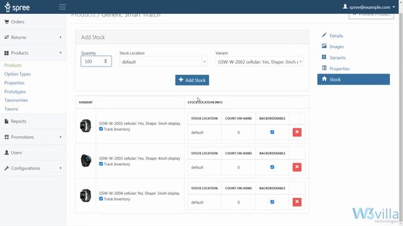Open the Taxonomies link
Viewport: 403px width, 226px height.
(x=16, y=100)
